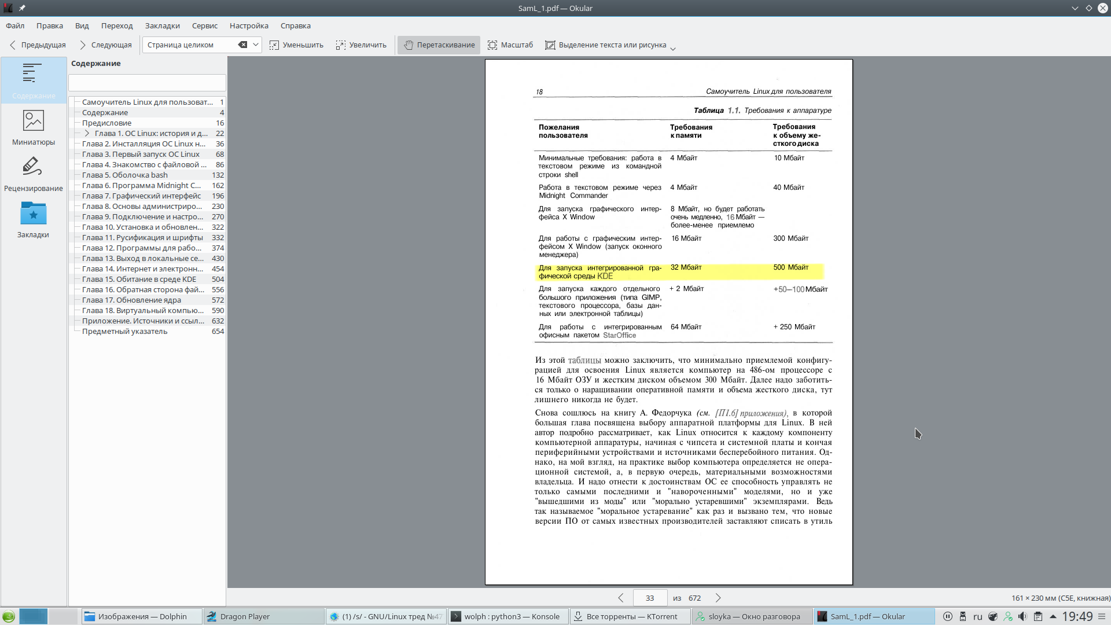Toggle the Масштаб zoom tool
The image size is (1111, 625).
[x=510, y=45]
